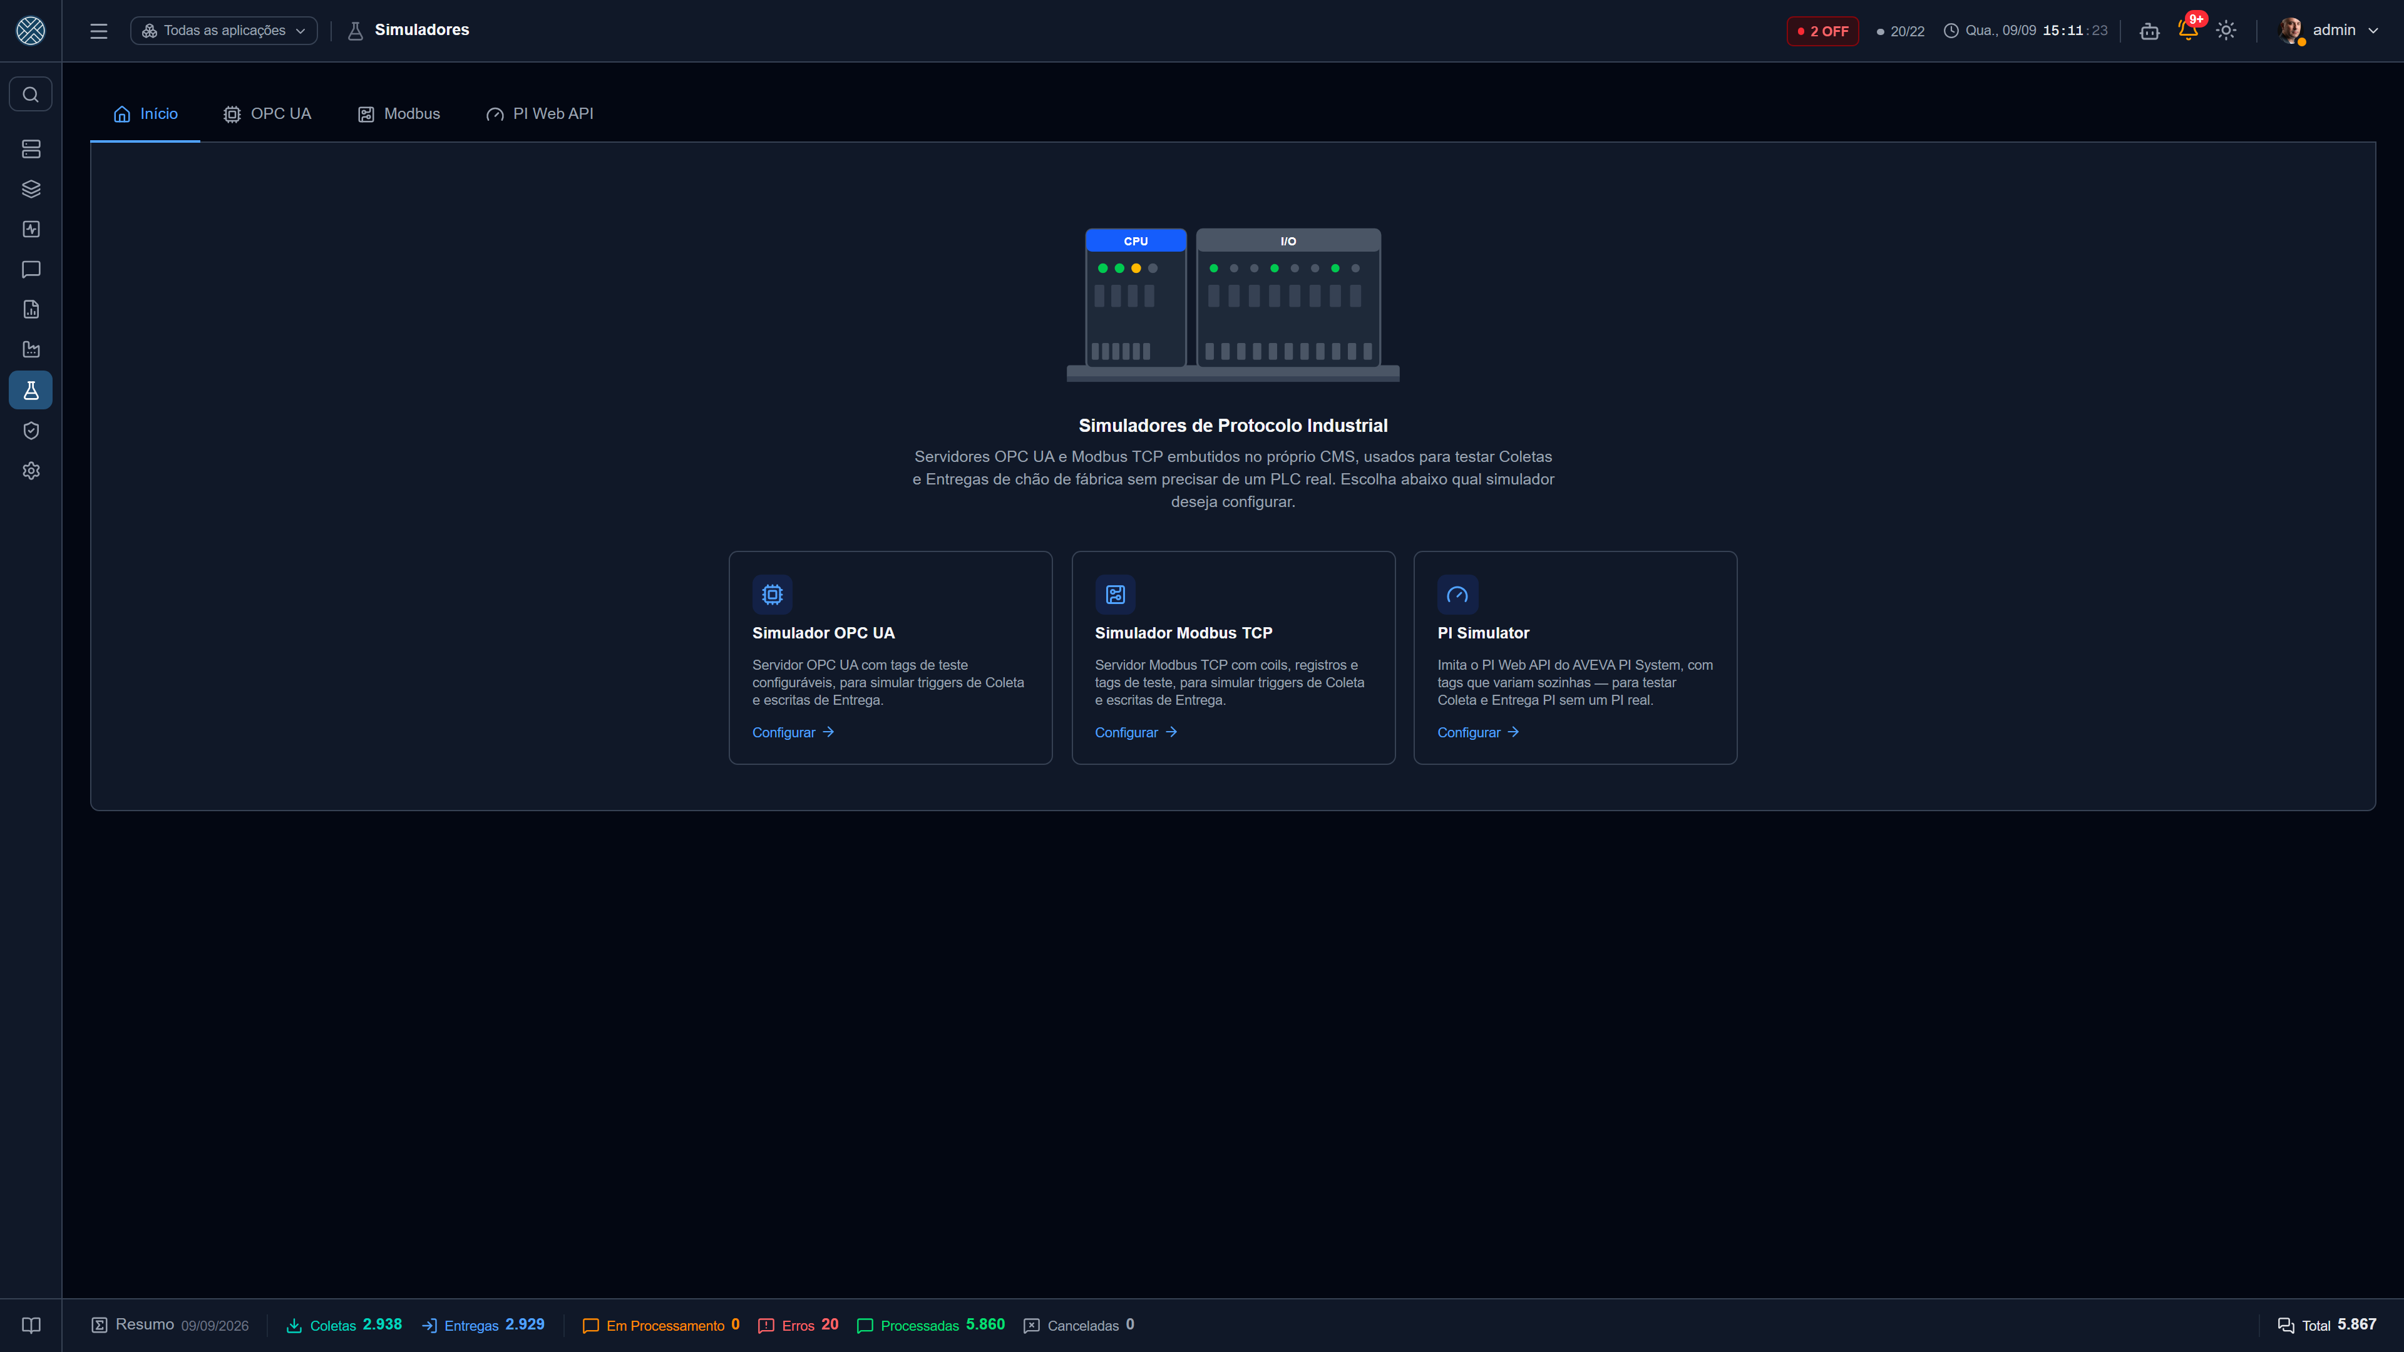Click the Total 5.867 counter
Image resolution: width=2404 pixels, height=1352 pixels.
(x=2326, y=1325)
